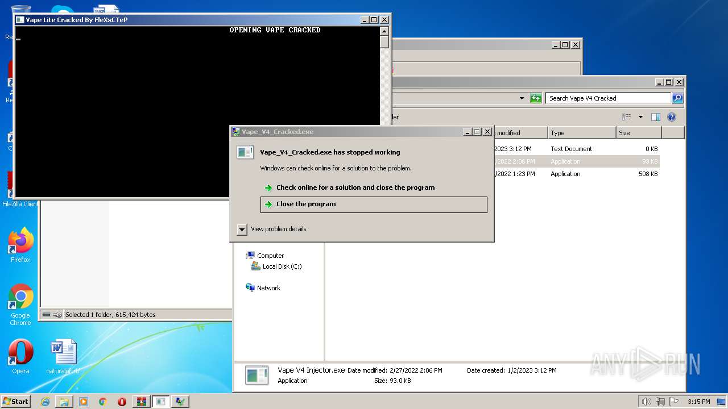
Task: Open the FileZilla Client desktop shortcut
Action: [x=19, y=203]
